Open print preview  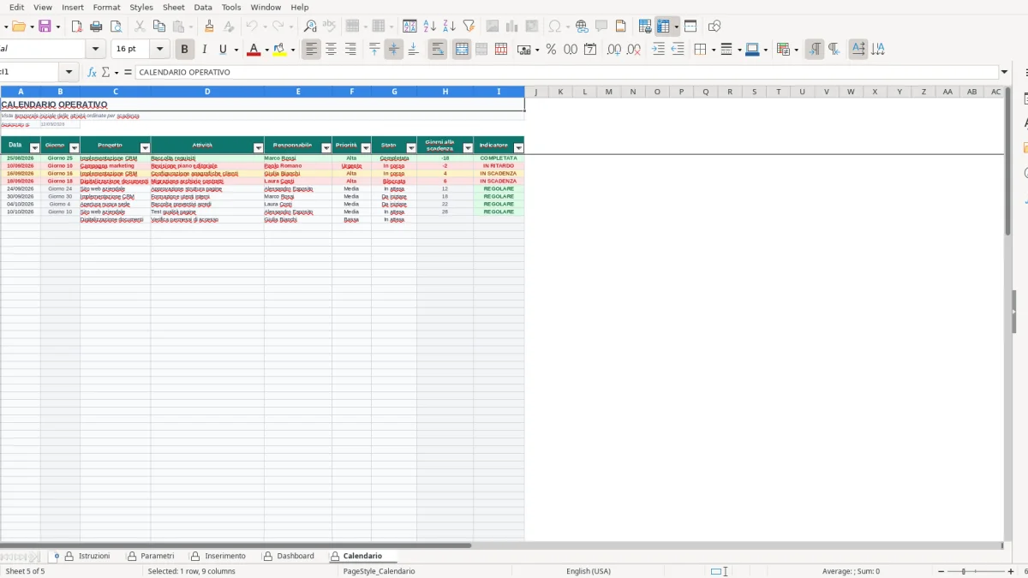point(115,27)
